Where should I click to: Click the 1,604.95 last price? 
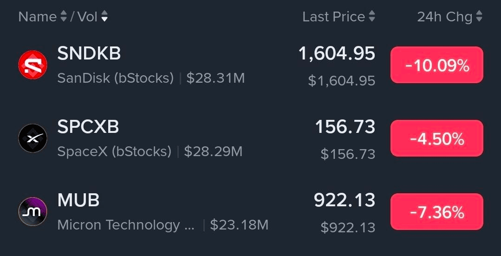pos(337,53)
